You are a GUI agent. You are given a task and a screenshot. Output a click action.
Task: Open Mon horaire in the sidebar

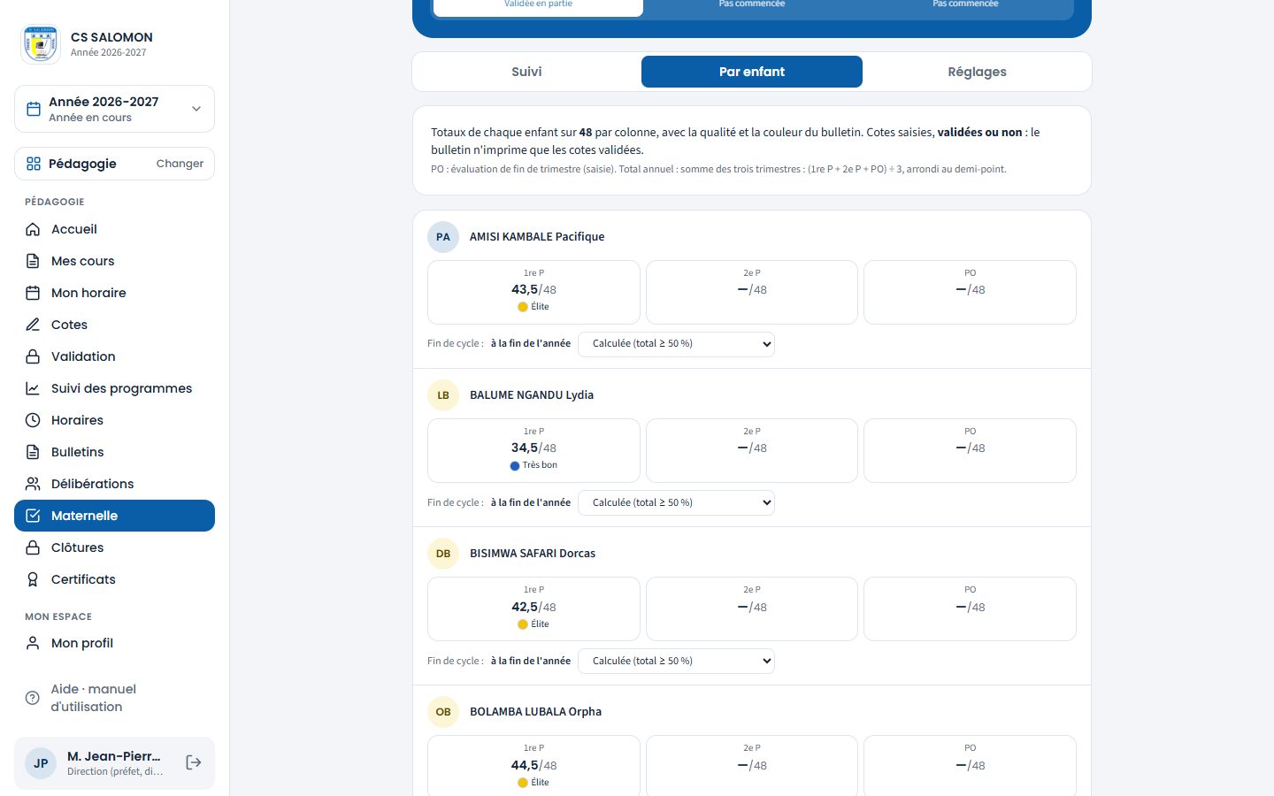(x=114, y=293)
